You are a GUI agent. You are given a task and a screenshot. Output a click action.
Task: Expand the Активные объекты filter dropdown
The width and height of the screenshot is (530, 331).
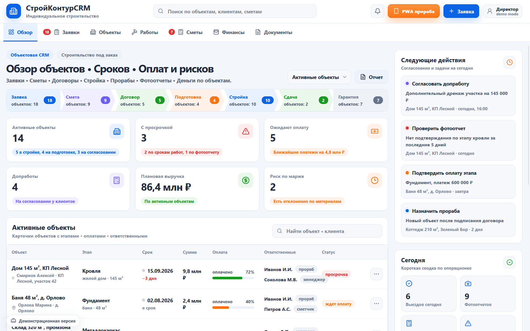pos(319,77)
